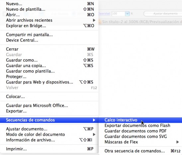Click the Opacidad value field
The image size is (182, 155).
118,14
